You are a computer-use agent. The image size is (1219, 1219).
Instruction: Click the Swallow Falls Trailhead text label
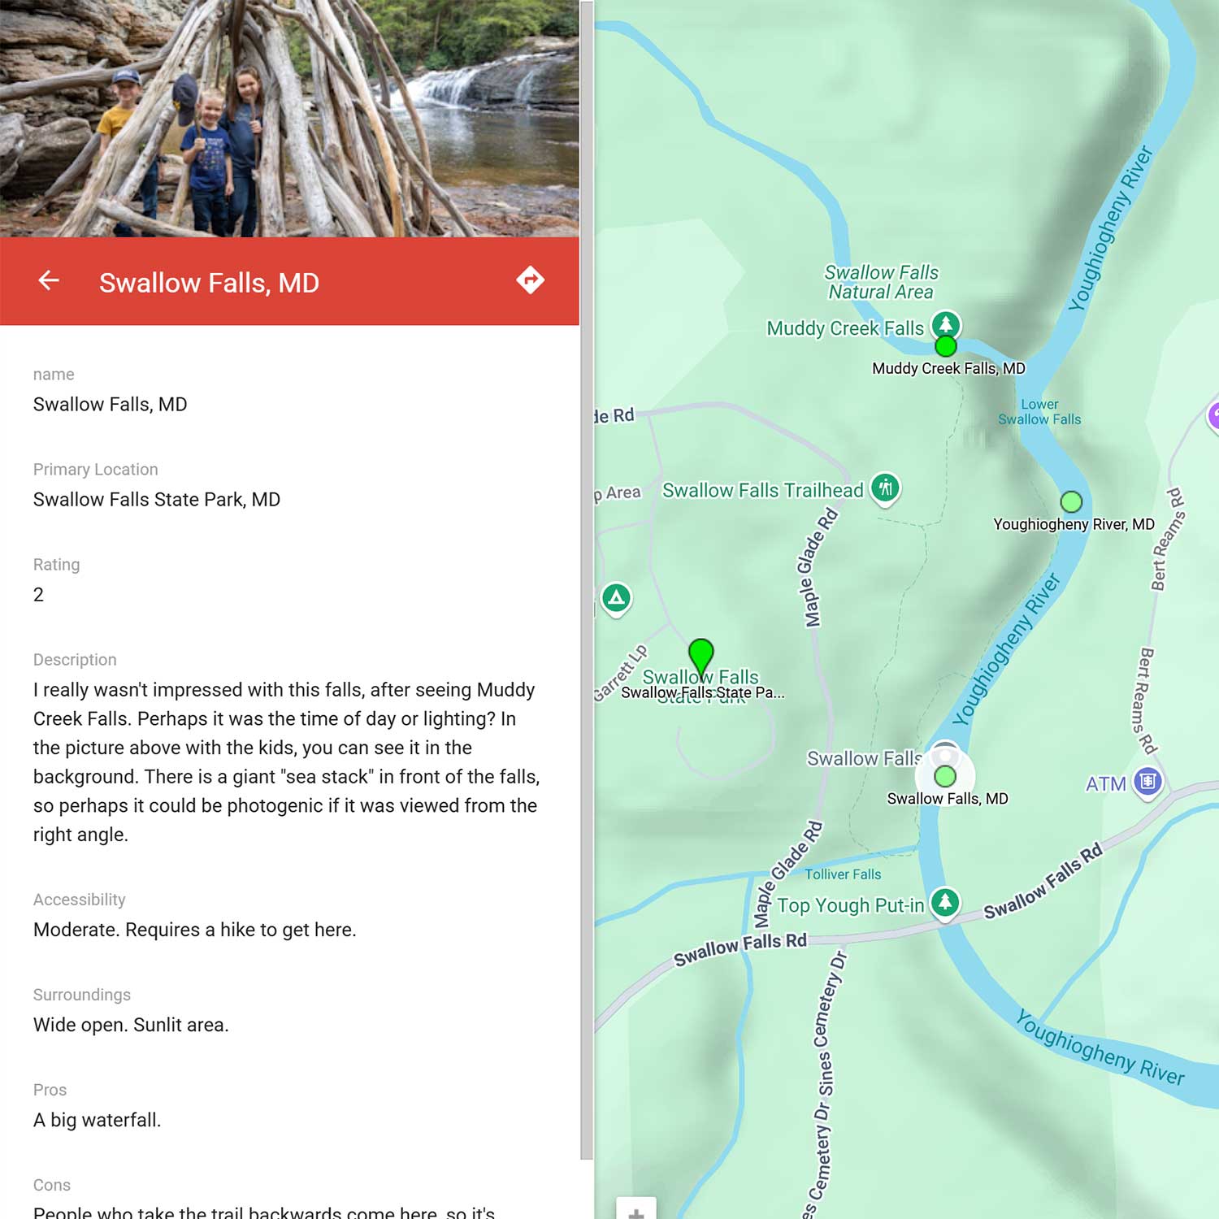pyautogui.click(x=762, y=490)
